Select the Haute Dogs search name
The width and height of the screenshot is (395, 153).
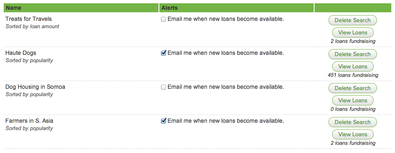tap(21, 53)
